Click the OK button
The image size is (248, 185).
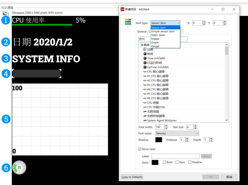tap(211, 177)
